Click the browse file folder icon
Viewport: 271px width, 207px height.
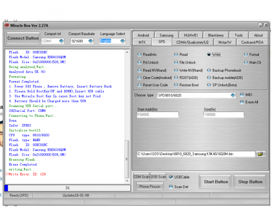point(261,154)
